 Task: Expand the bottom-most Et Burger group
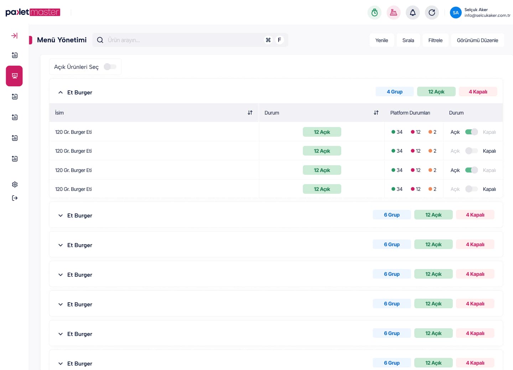[x=61, y=364]
